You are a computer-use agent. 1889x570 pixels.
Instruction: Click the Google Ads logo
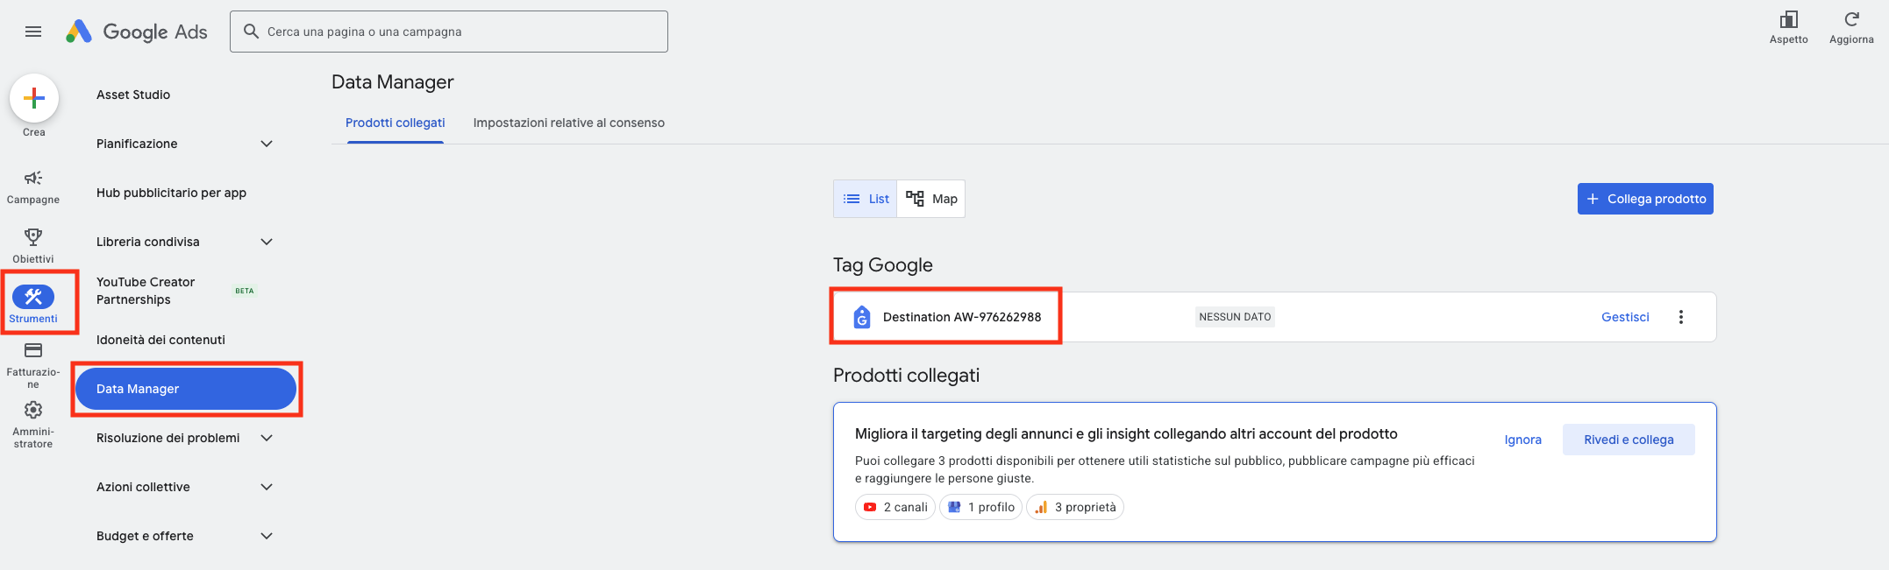pyautogui.click(x=137, y=32)
